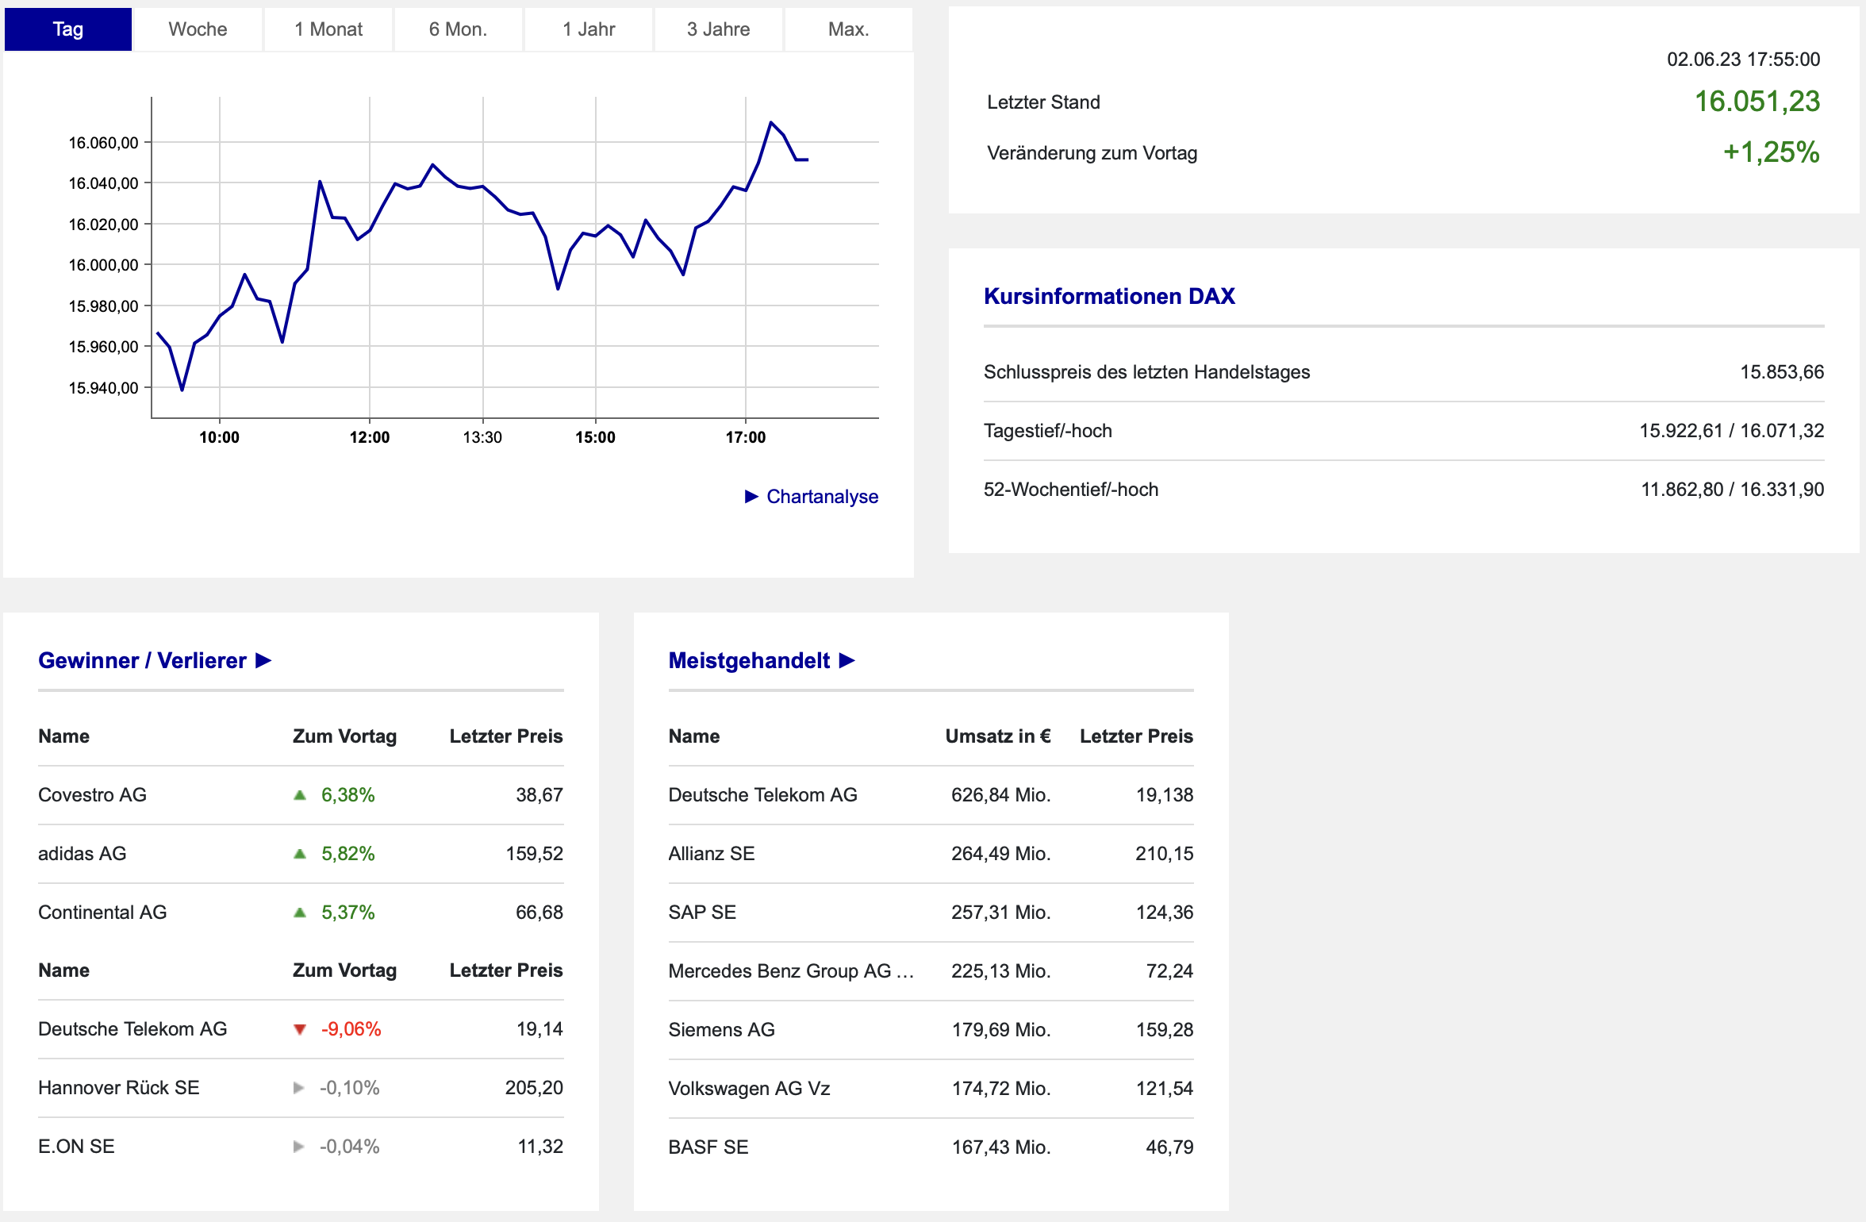Image resolution: width=1866 pixels, height=1222 pixels.
Task: Click the Hannover Rück last price 205,20
Action: 534,1088
